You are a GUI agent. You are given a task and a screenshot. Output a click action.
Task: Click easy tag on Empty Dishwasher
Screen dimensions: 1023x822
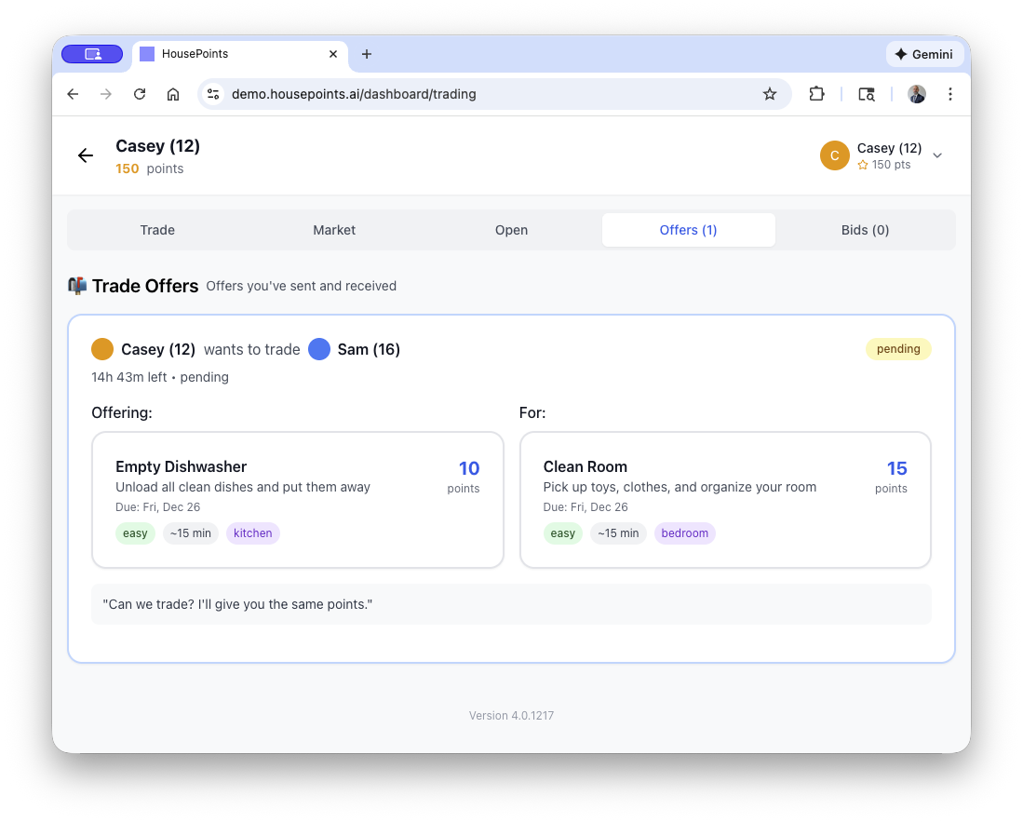tap(135, 533)
